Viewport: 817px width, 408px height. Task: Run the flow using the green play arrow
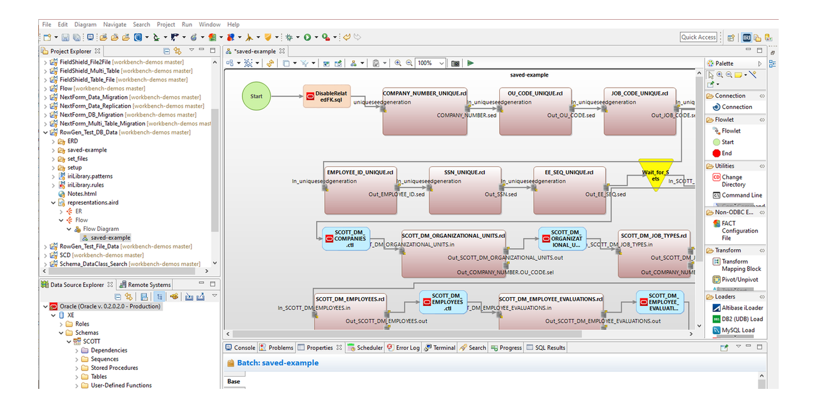(x=470, y=63)
